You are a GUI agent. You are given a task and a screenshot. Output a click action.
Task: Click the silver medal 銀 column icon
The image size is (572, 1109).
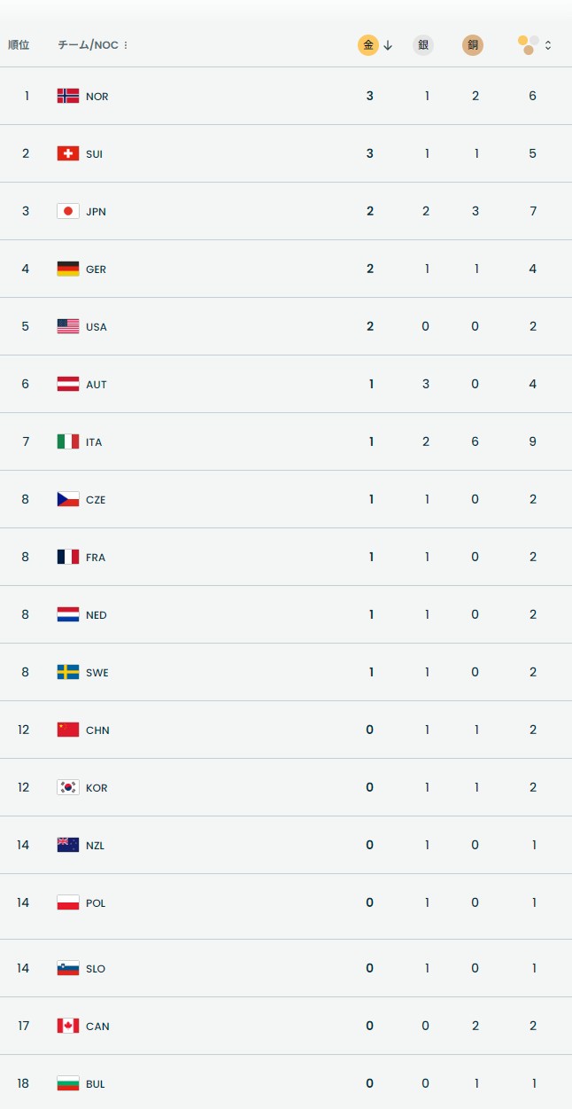point(423,45)
